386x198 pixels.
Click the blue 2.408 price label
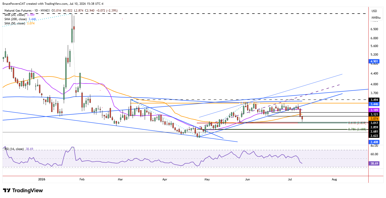pyautogui.click(x=374, y=142)
